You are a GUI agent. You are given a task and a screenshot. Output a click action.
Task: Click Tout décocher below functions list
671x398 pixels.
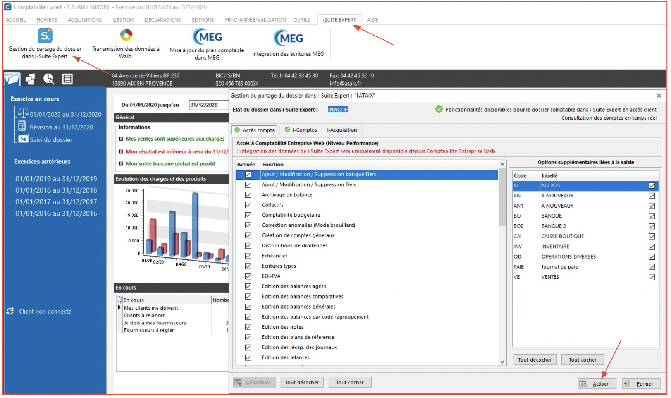302,383
